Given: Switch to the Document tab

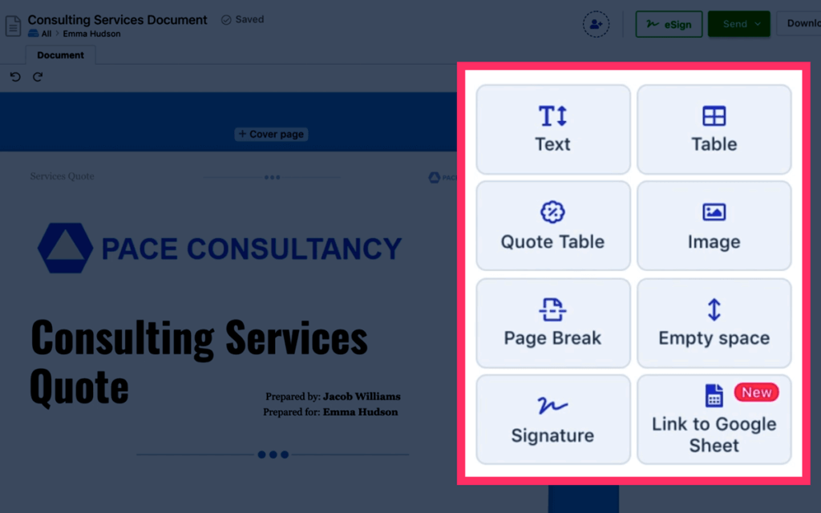Looking at the screenshot, I should click(60, 55).
